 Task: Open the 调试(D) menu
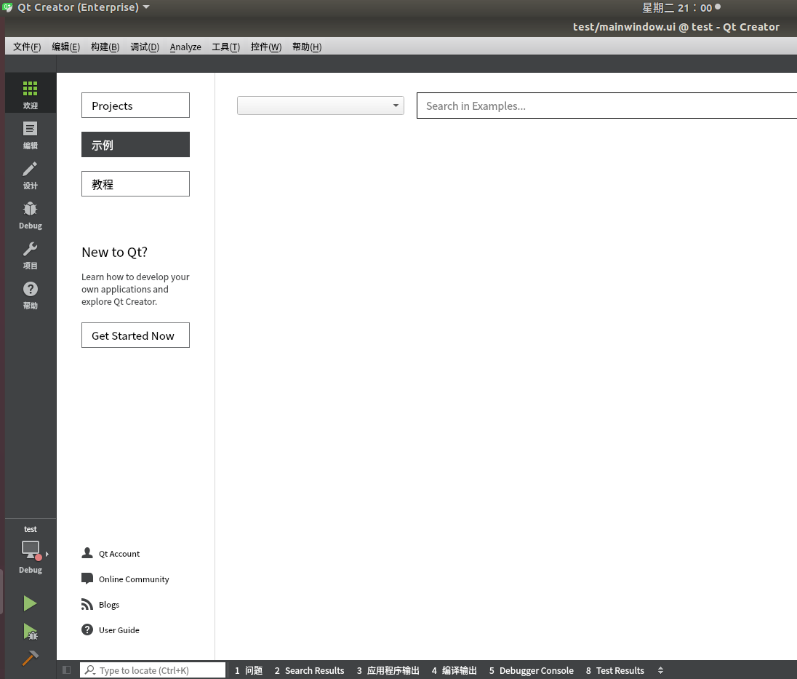(x=145, y=47)
